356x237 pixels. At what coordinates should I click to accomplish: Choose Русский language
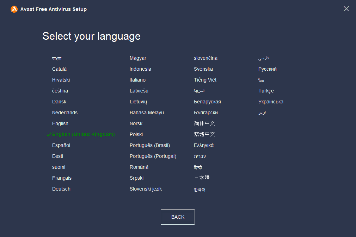(267, 69)
